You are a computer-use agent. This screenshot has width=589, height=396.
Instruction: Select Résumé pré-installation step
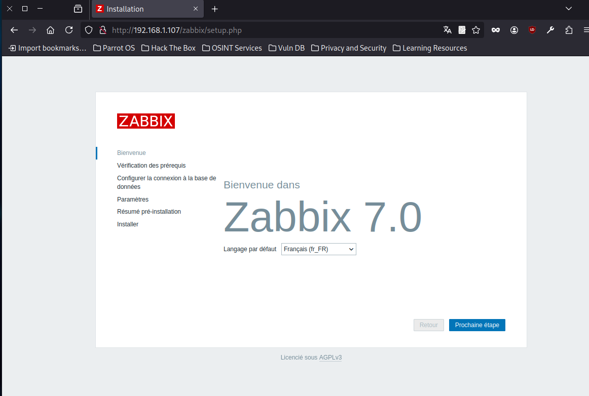[149, 212]
